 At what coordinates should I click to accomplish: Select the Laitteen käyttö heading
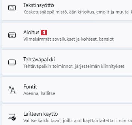41,114
